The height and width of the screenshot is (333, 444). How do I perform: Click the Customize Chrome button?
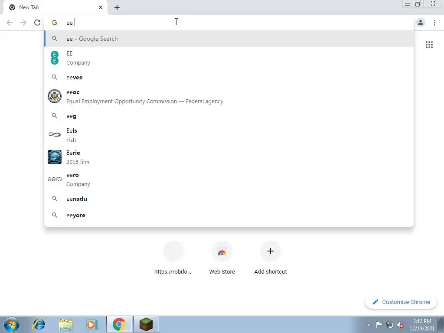click(x=401, y=302)
